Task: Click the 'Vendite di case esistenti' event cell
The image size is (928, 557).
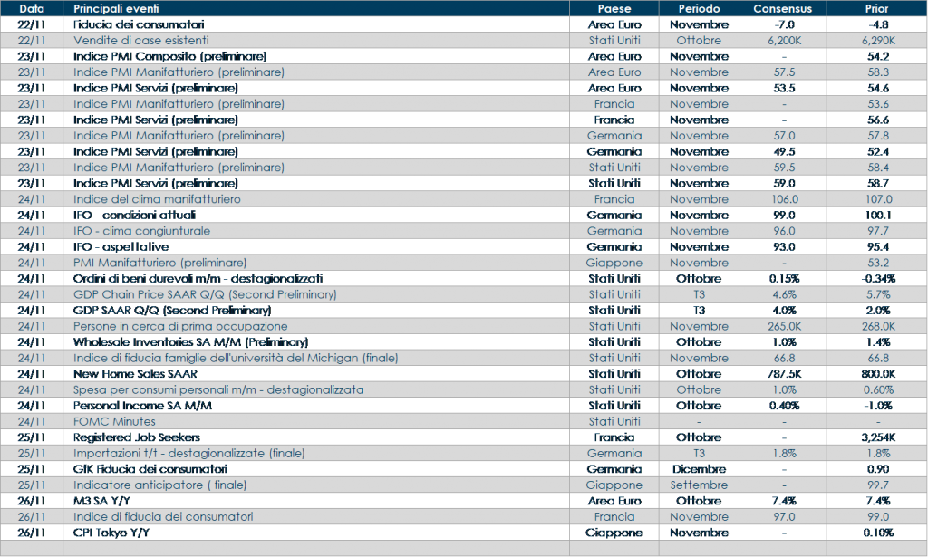Action: click(140, 41)
